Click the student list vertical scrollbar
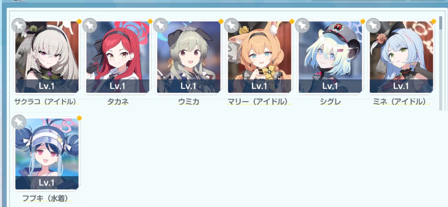The width and height of the screenshot is (448, 207). coord(440,63)
